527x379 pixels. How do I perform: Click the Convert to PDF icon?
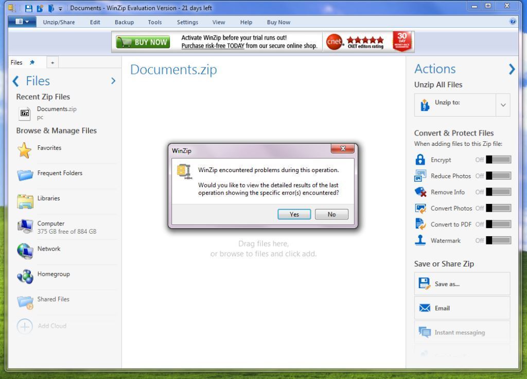[x=420, y=224]
